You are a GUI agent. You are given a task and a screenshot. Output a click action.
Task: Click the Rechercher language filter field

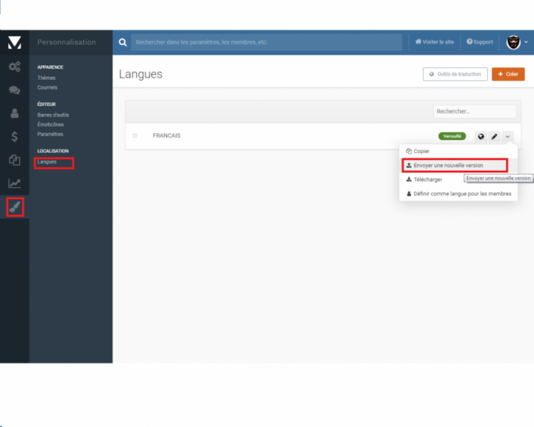474,112
